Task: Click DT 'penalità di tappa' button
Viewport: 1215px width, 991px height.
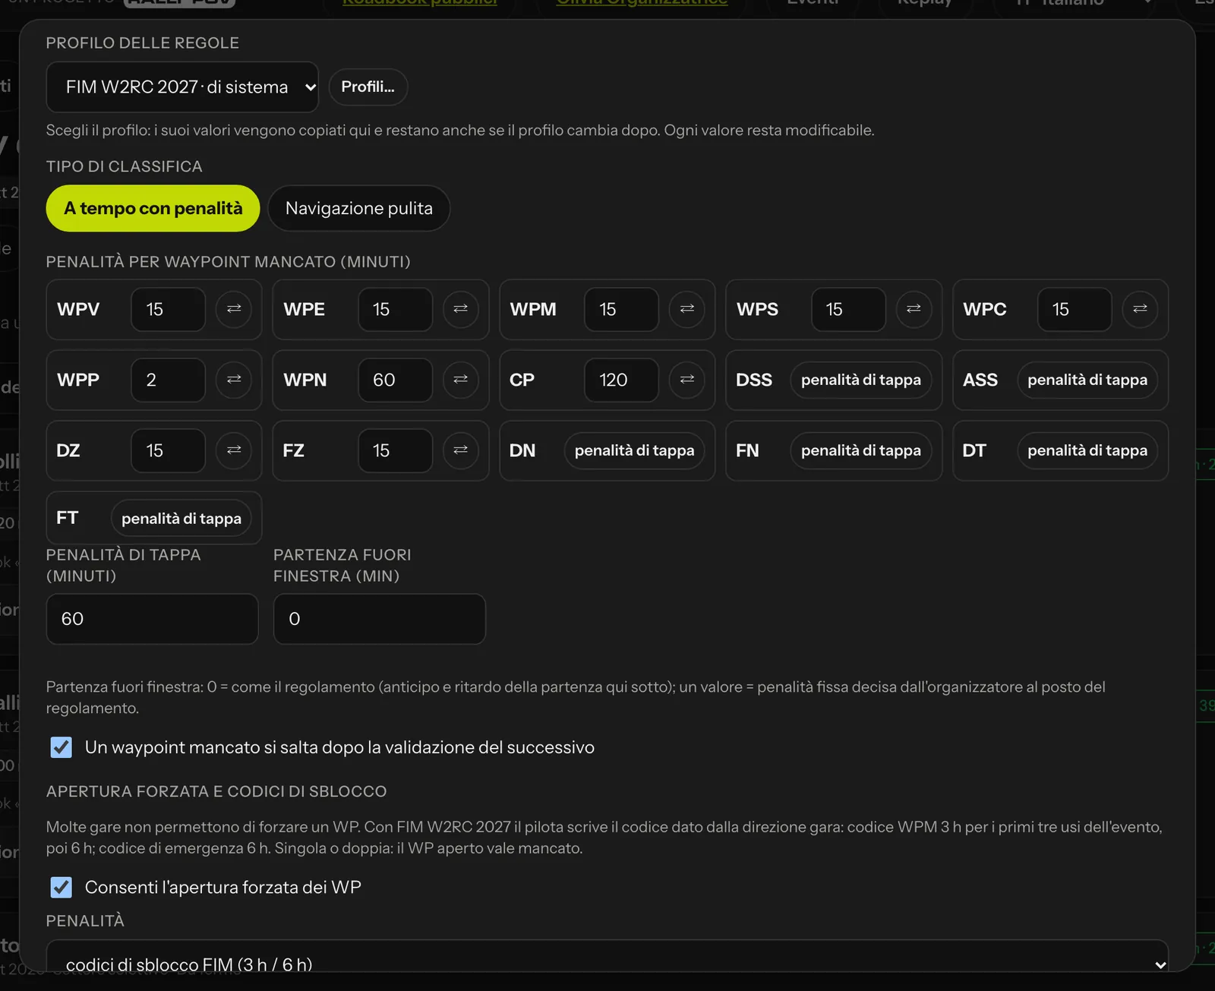Action: click(x=1087, y=450)
